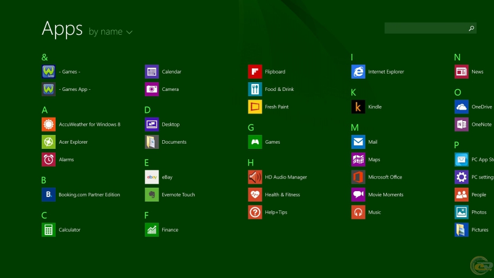Open the Acer Explorer icon
This screenshot has height=278, width=494.
click(49, 142)
